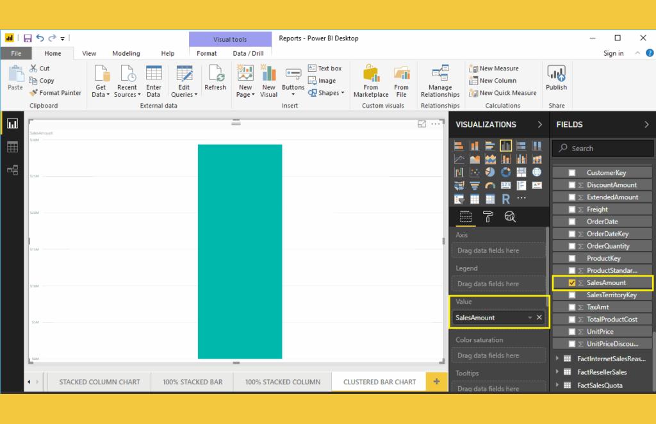Open the CLUSTERED BAR CHART page tab
The image size is (656, 424).
pyautogui.click(x=379, y=381)
